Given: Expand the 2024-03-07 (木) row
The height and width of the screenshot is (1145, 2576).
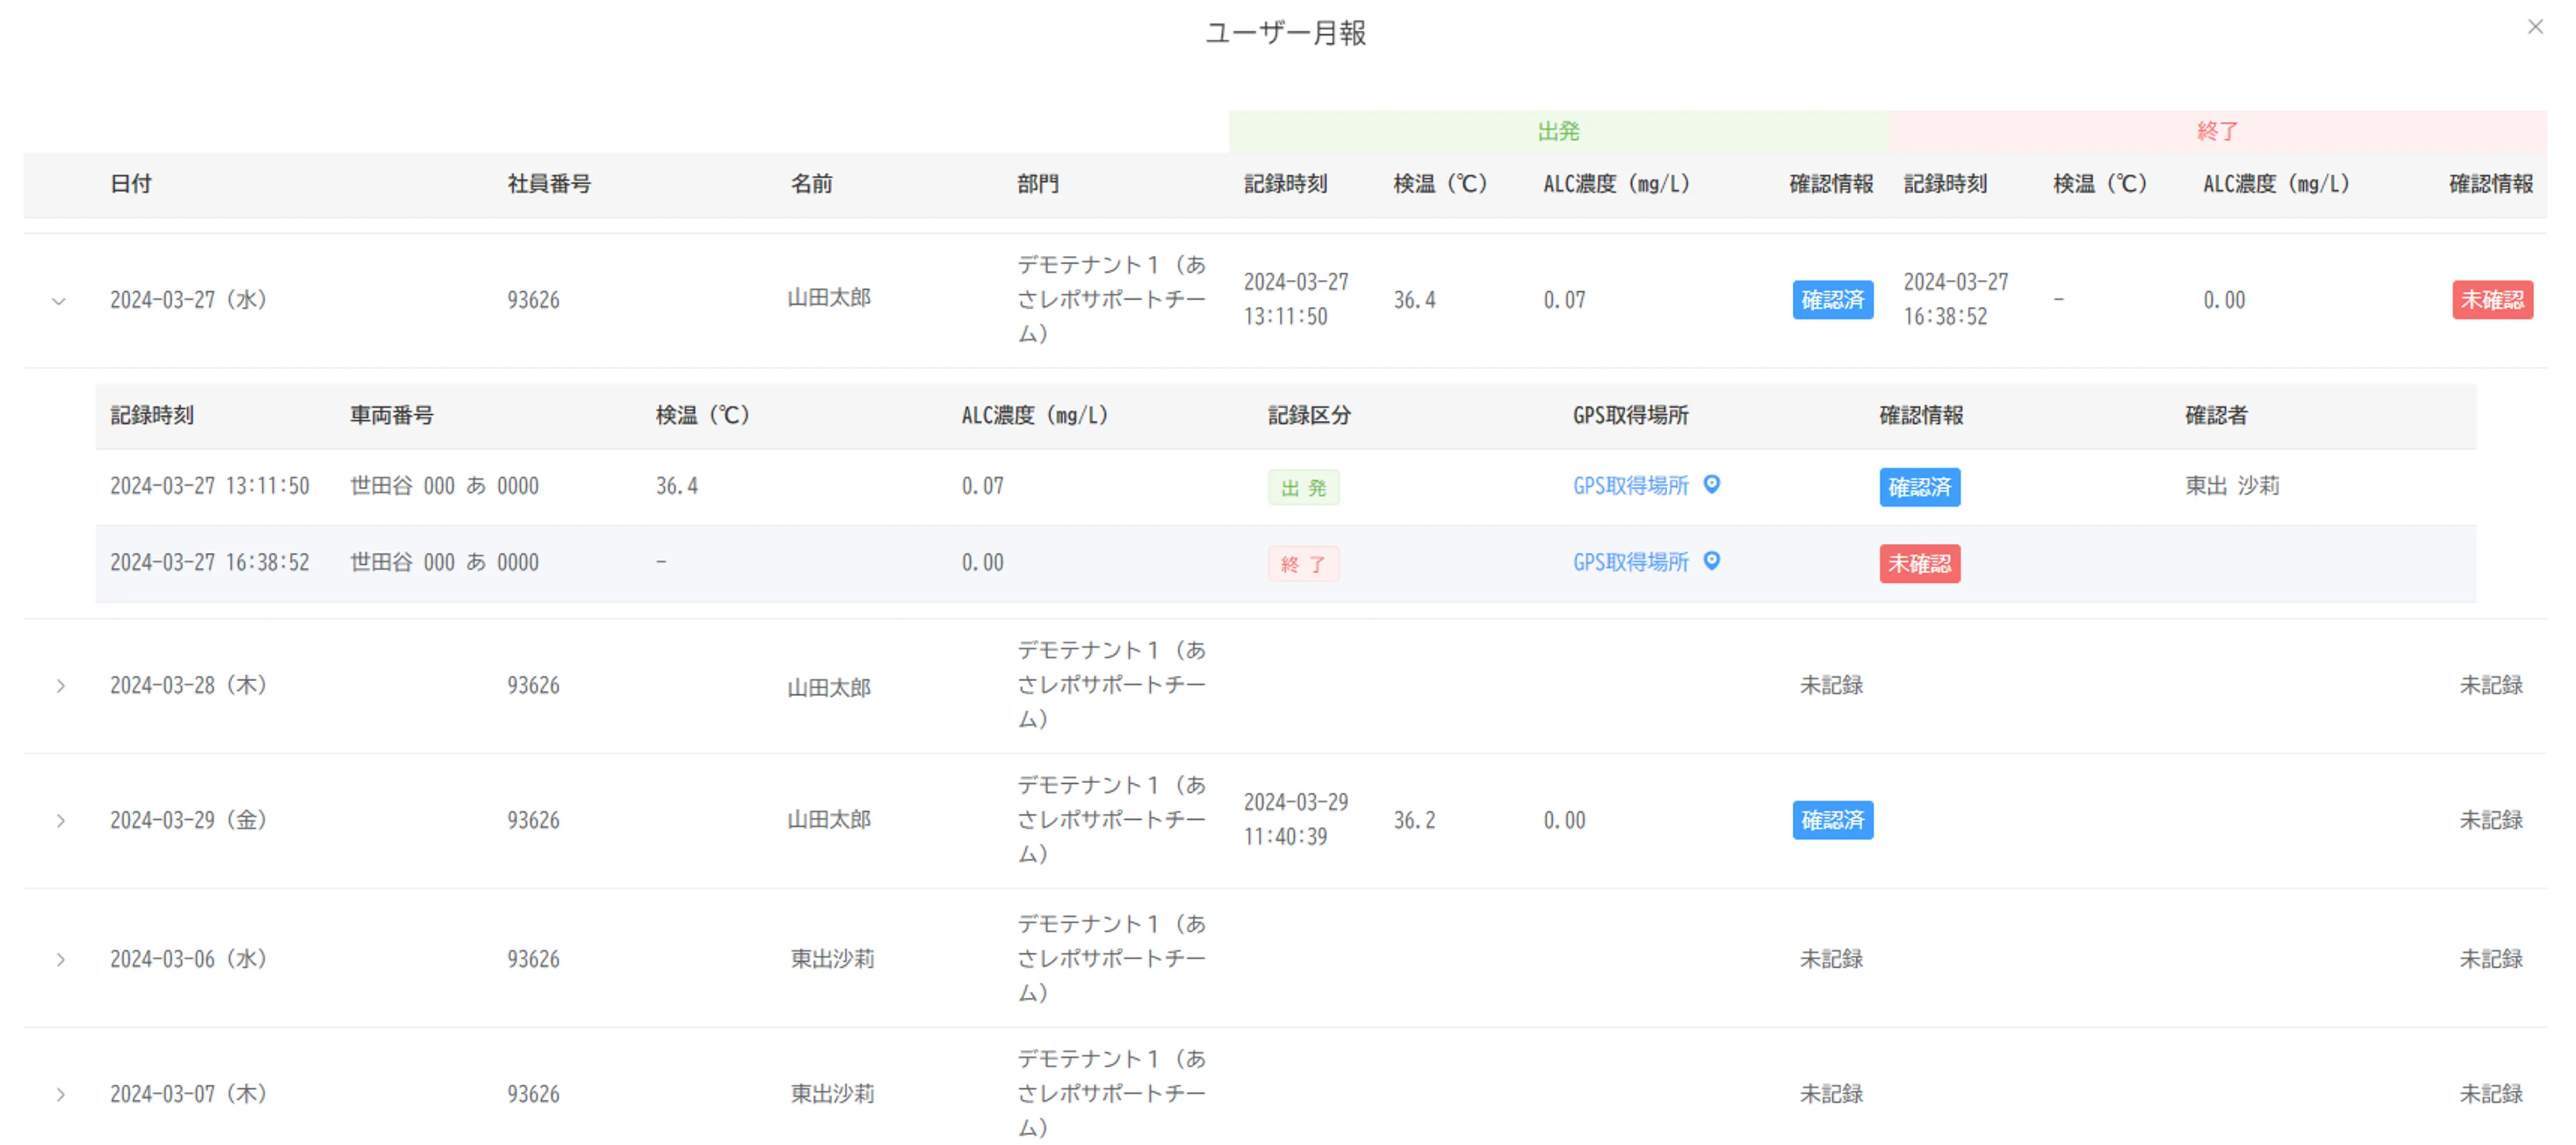Looking at the screenshot, I should [61, 1095].
